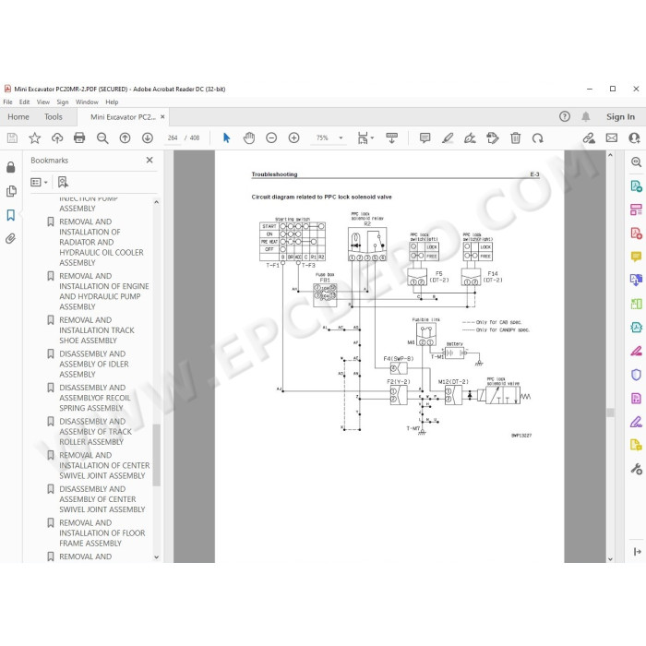Open Disassembly of Recoil Spring Assembly bookmark

(x=95, y=398)
